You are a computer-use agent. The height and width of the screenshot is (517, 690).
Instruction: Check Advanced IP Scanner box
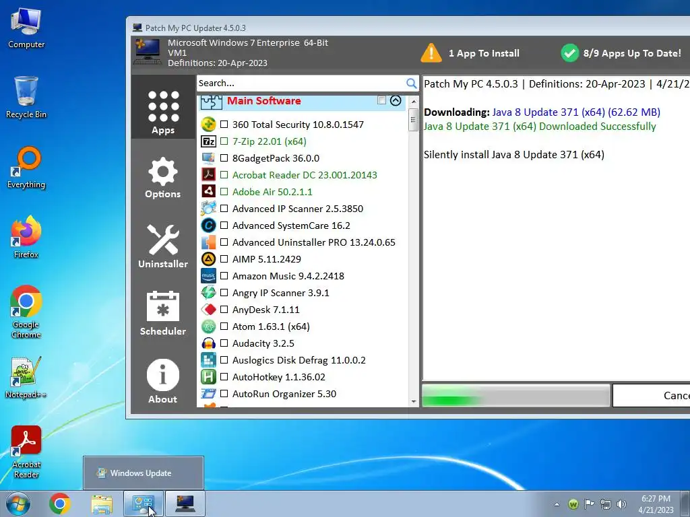tap(224, 209)
